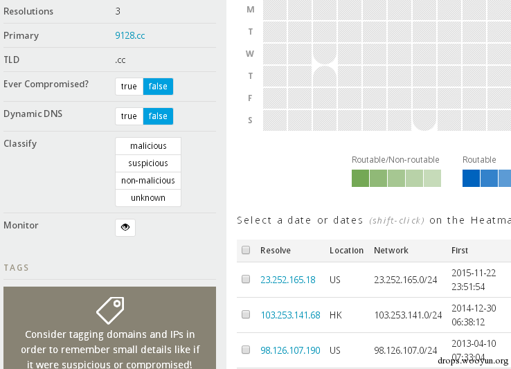Image resolution: width=511 pixels, height=369 pixels.
Task: Click darkest green Routable/Non-routable swatch
Action: (x=360, y=178)
